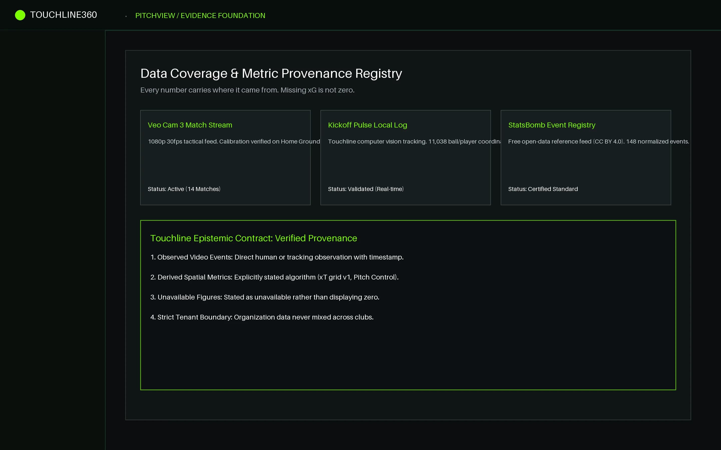Click Status: Active (14 Matches)
The image size is (721, 450).
pos(184,189)
